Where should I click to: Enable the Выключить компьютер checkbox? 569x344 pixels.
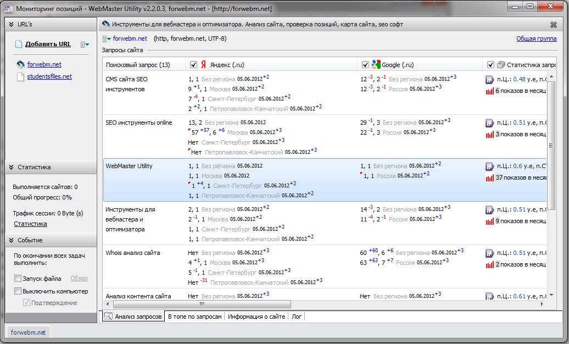click(18, 291)
